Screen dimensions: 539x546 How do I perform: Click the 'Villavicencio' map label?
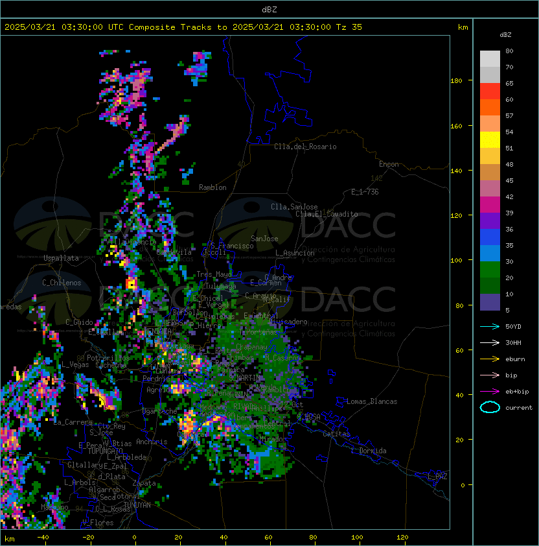tap(132, 242)
